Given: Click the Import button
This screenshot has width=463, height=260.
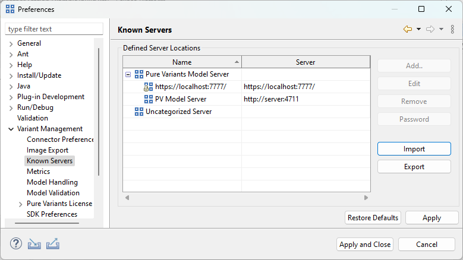Looking at the screenshot, I should coord(414,149).
